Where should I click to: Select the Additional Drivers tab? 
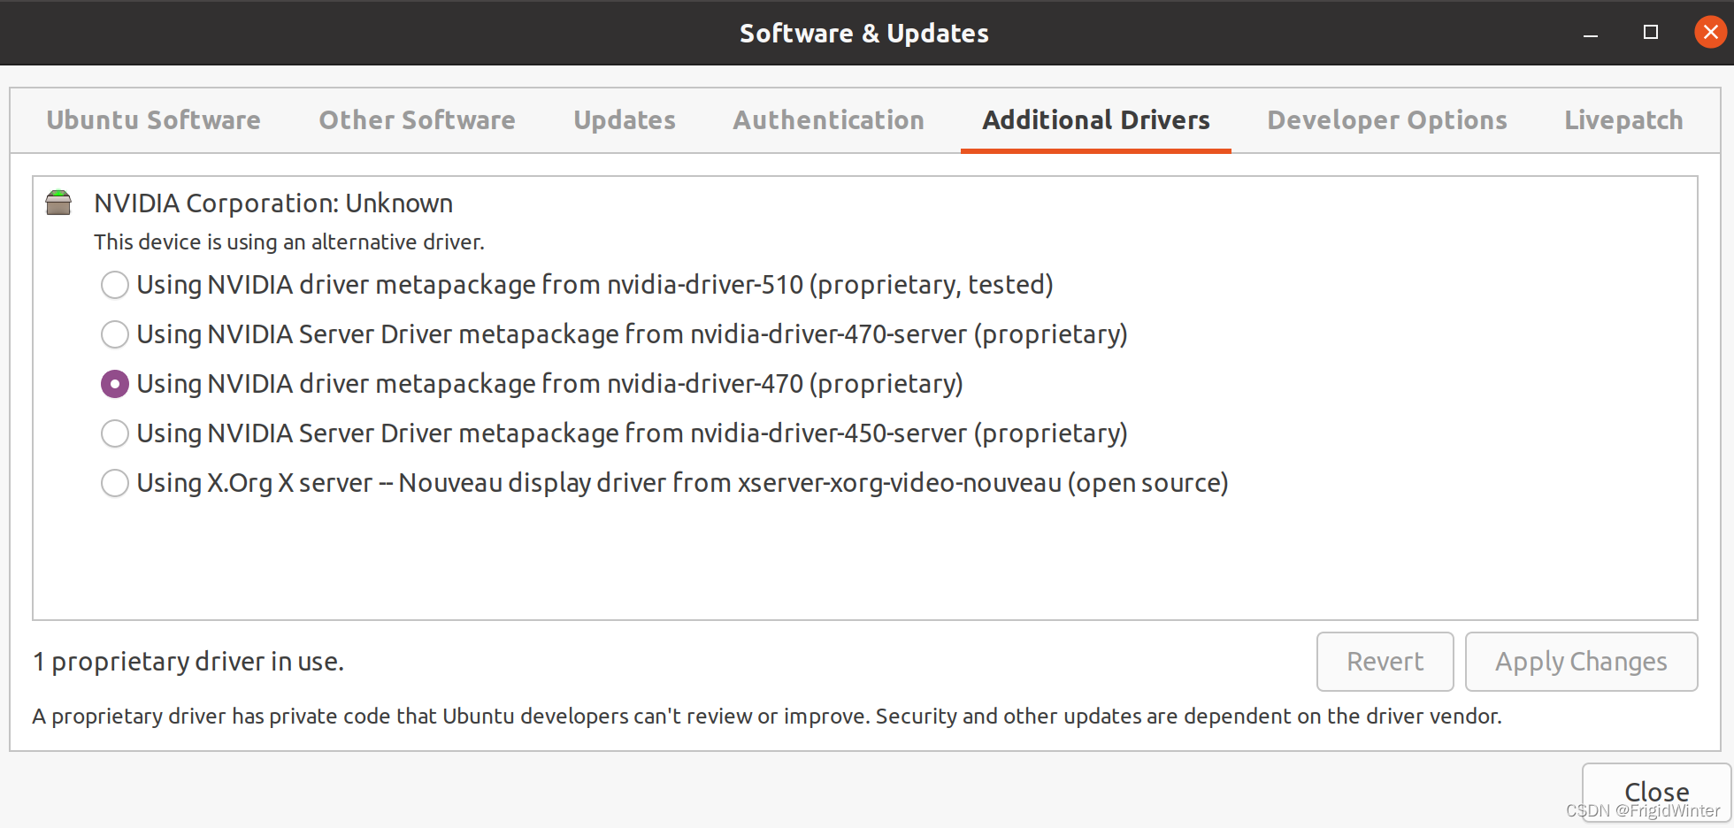click(1095, 120)
